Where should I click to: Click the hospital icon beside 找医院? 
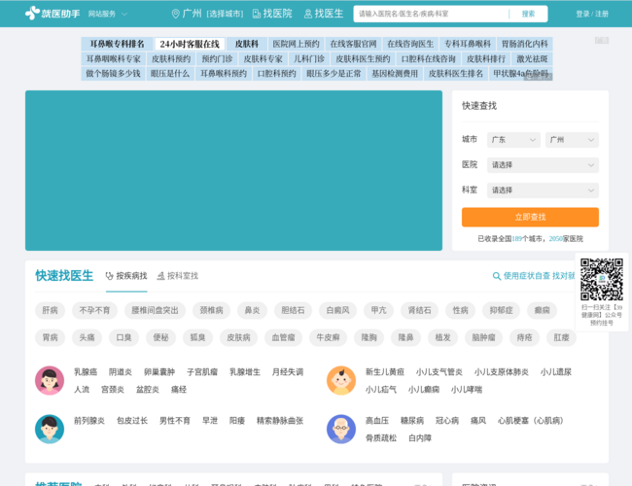coord(257,14)
